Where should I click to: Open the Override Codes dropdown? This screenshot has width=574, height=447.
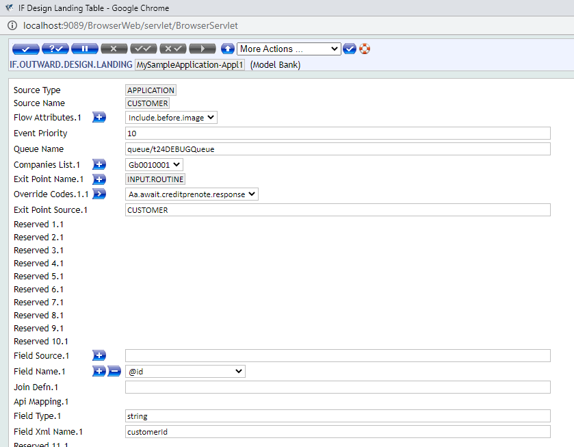click(x=192, y=194)
